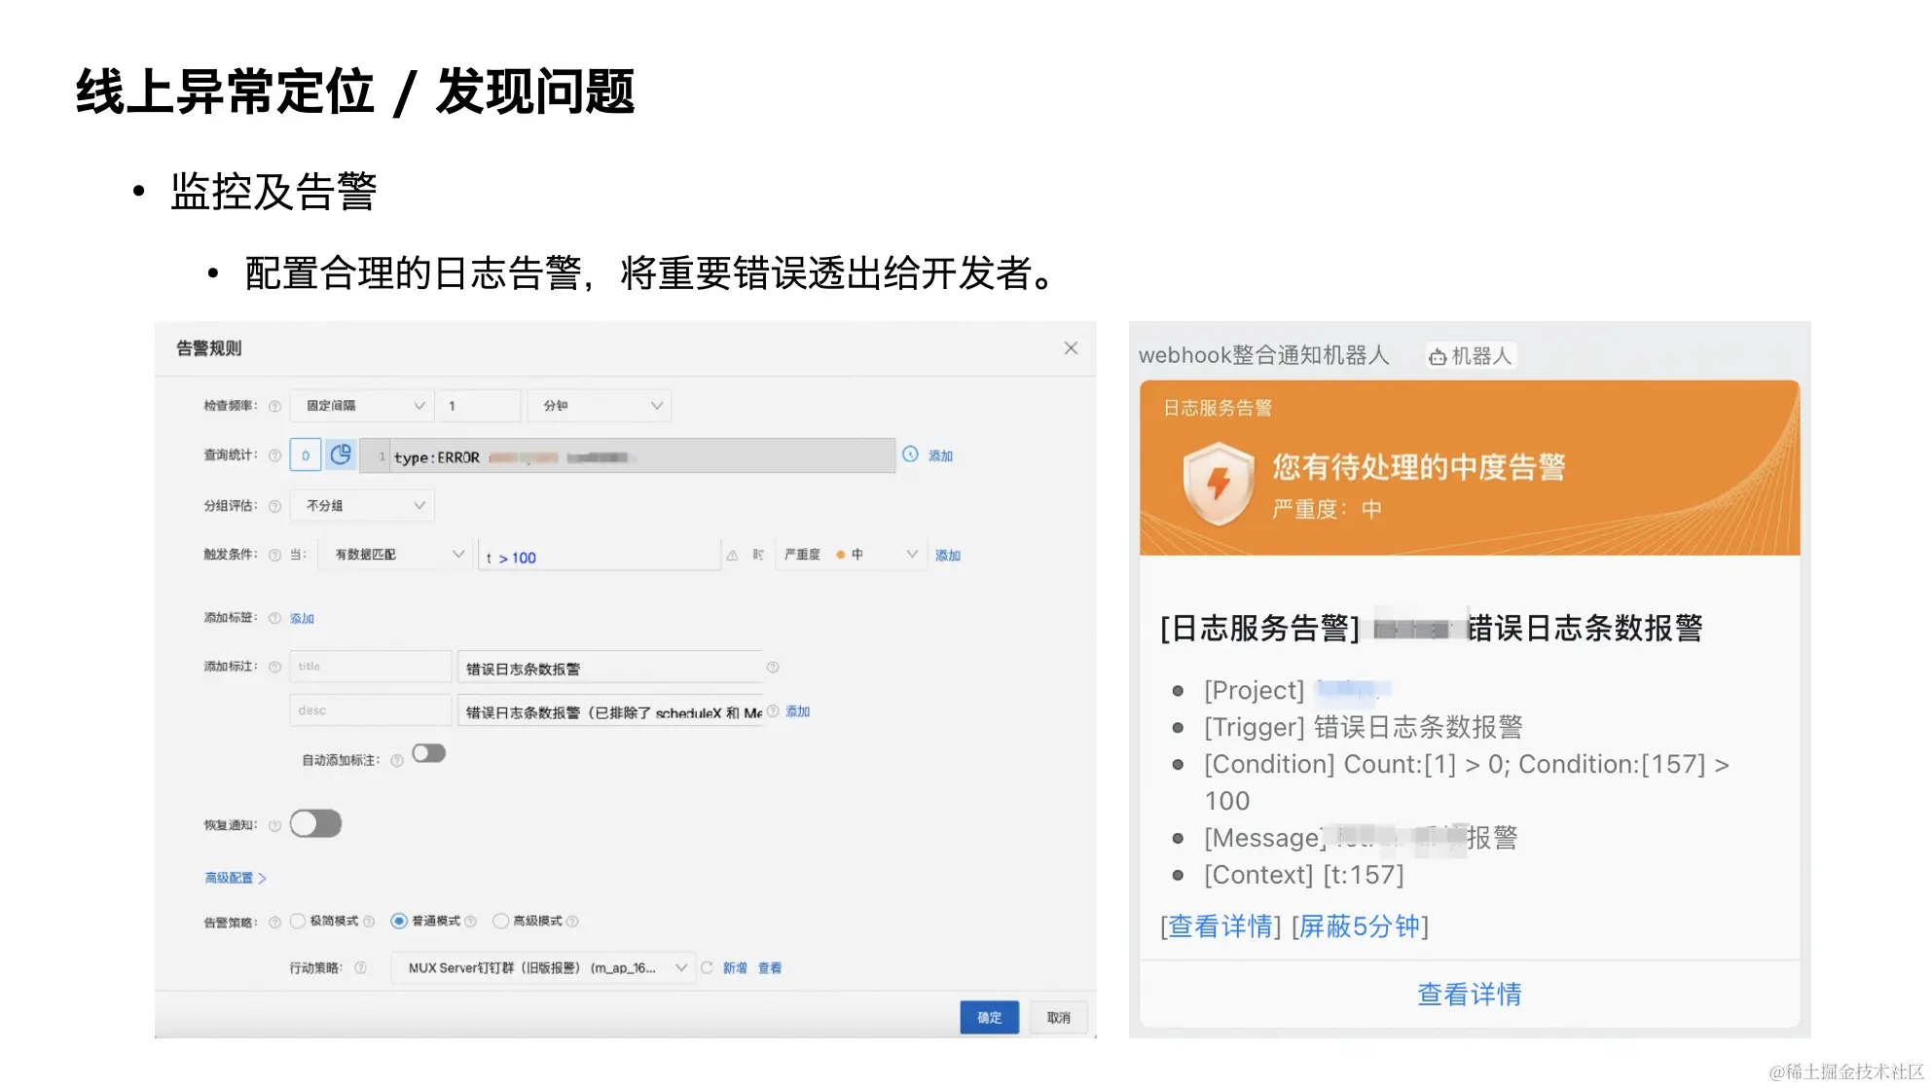Click warning triangle icon after trigger condition

732,555
